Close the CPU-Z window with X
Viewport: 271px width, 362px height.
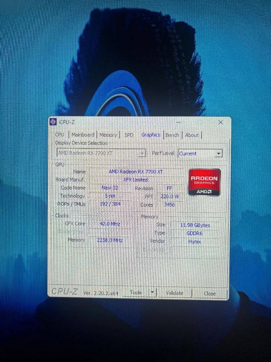(221, 122)
